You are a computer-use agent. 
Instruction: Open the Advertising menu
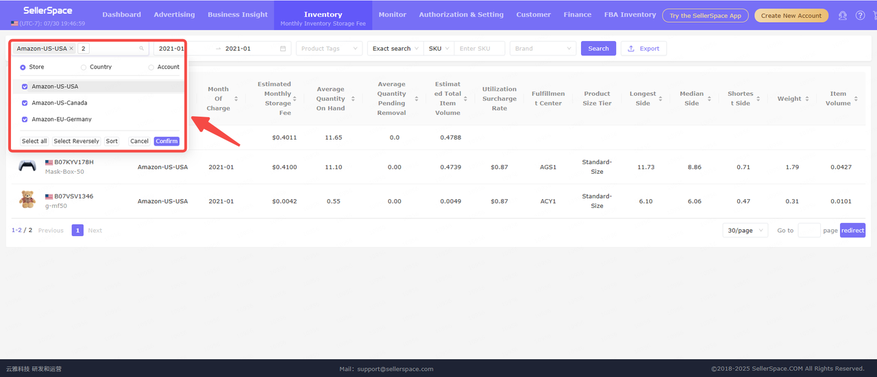point(174,14)
